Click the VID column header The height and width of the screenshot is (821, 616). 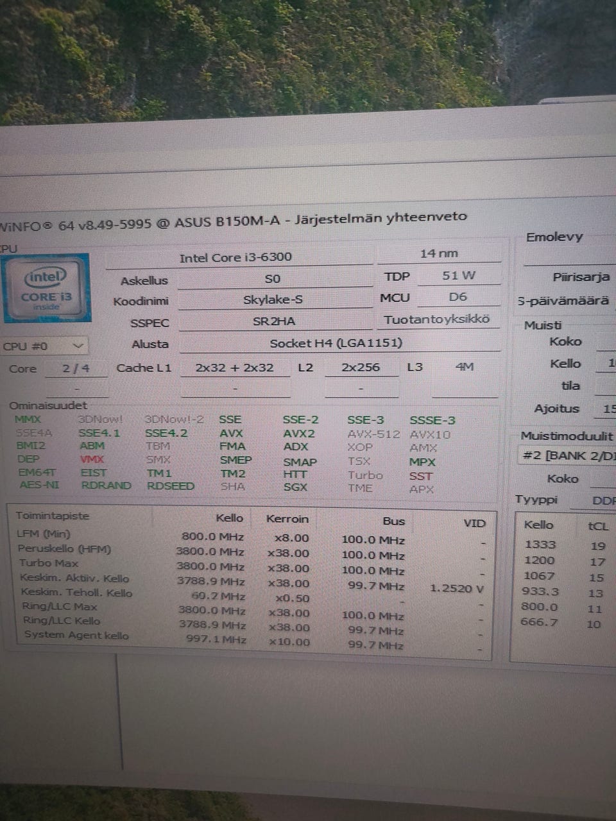click(x=474, y=523)
